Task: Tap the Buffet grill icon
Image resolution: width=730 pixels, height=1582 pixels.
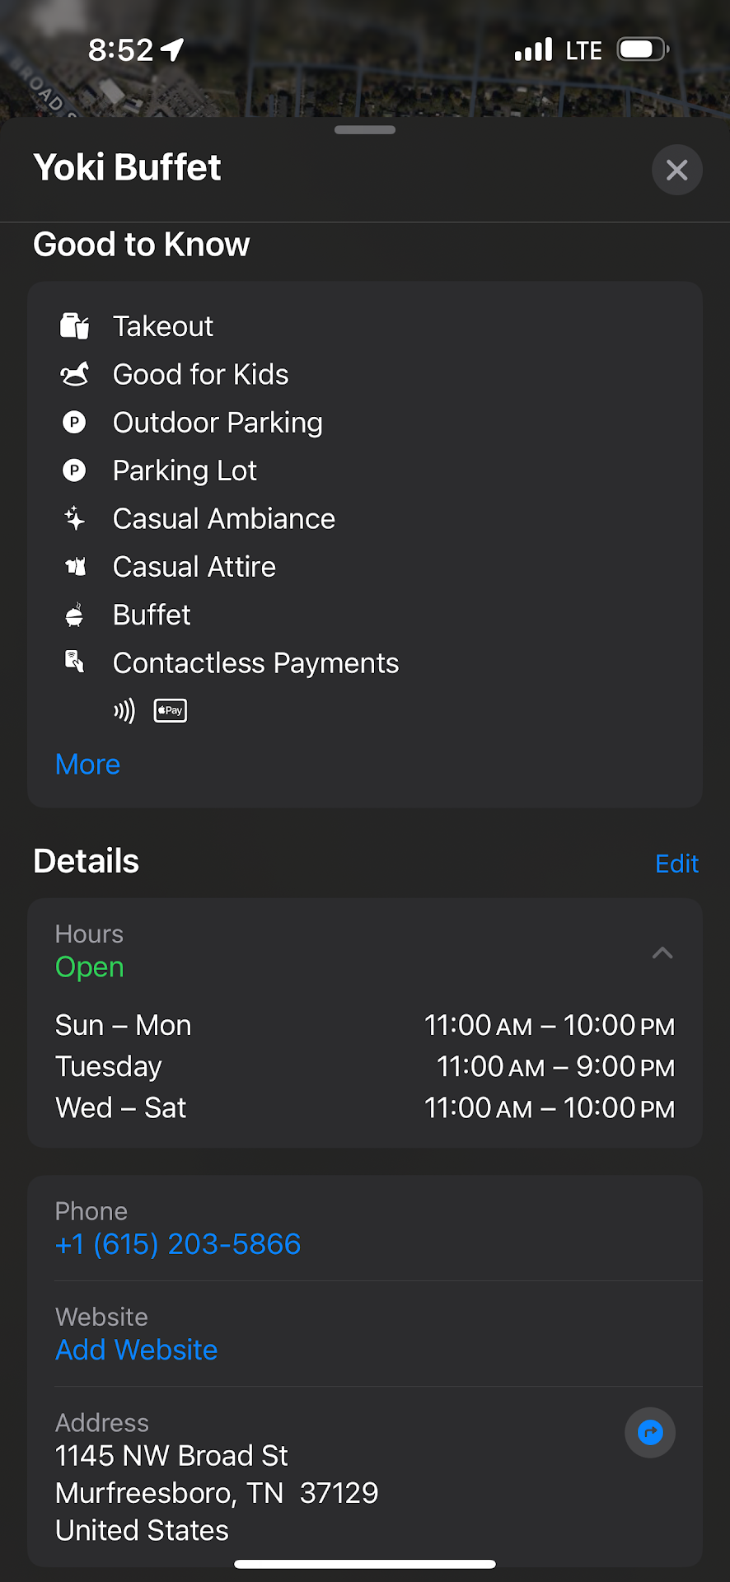Action: [74, 615]
